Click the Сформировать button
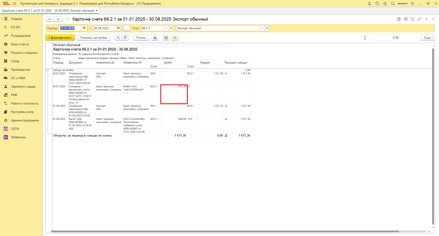The width and height of the screenshot is (439, 236). click(x=60, y=37)
